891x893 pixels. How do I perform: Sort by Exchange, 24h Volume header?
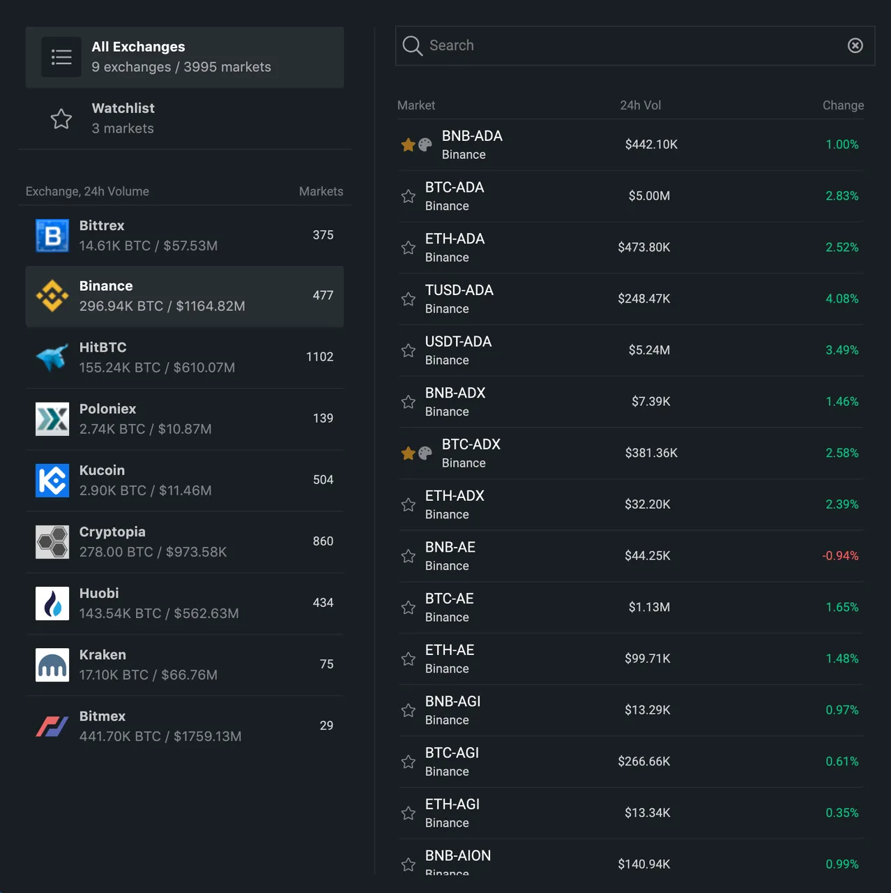click(x=87, y=191)
